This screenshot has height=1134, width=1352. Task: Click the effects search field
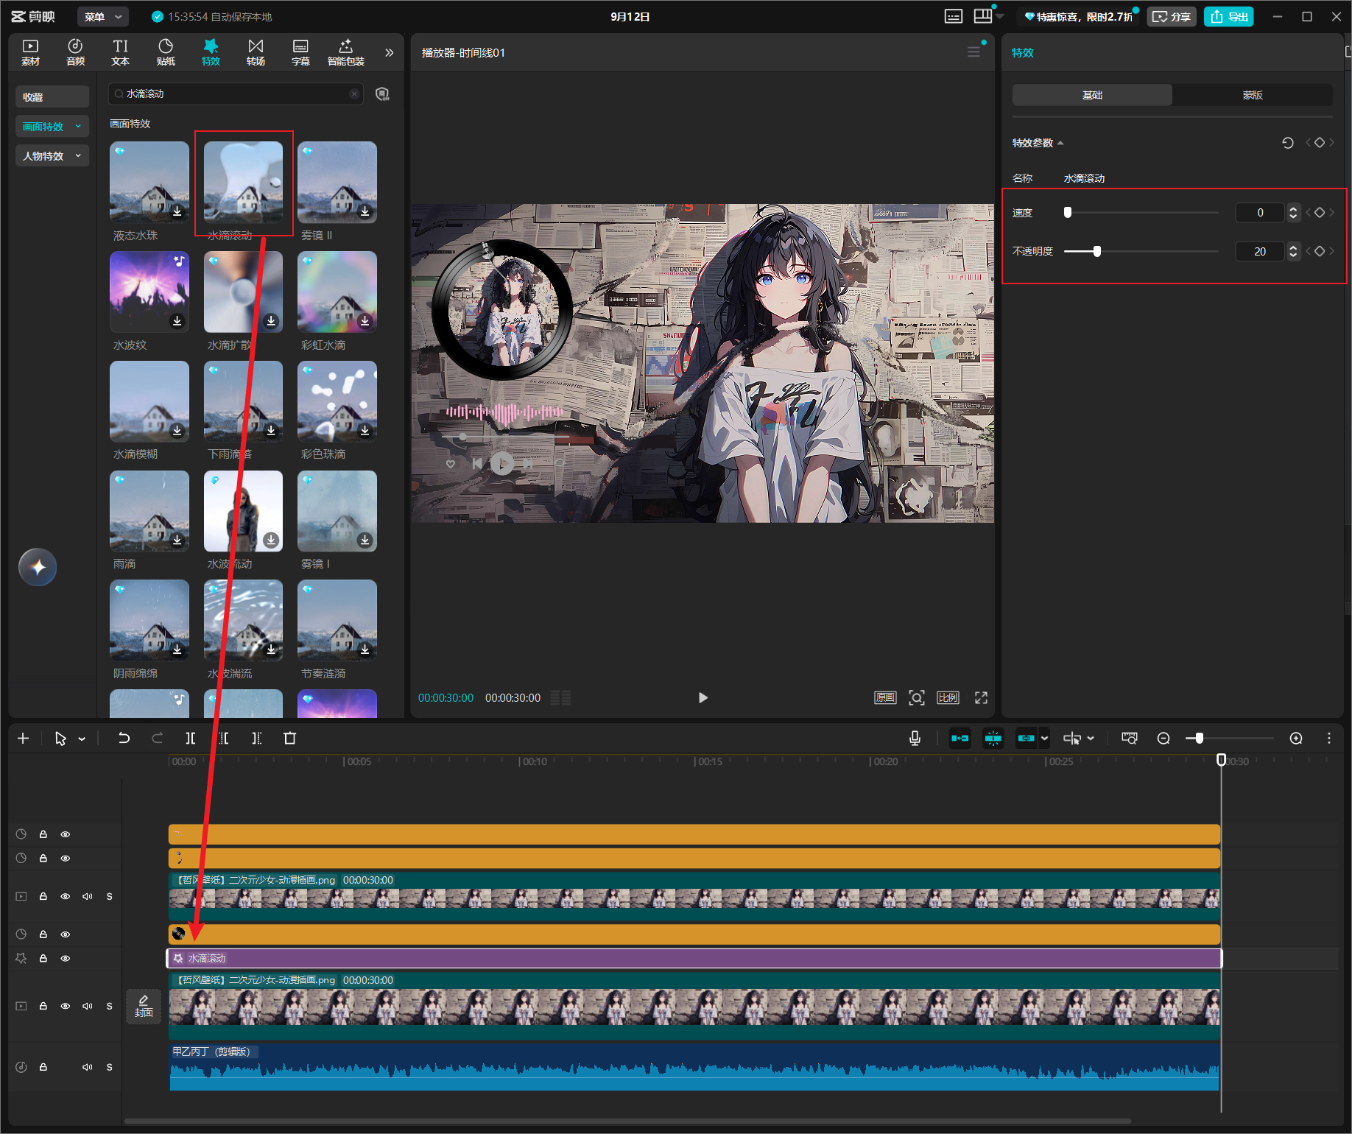pyautogui.click(x=236, y=94)
